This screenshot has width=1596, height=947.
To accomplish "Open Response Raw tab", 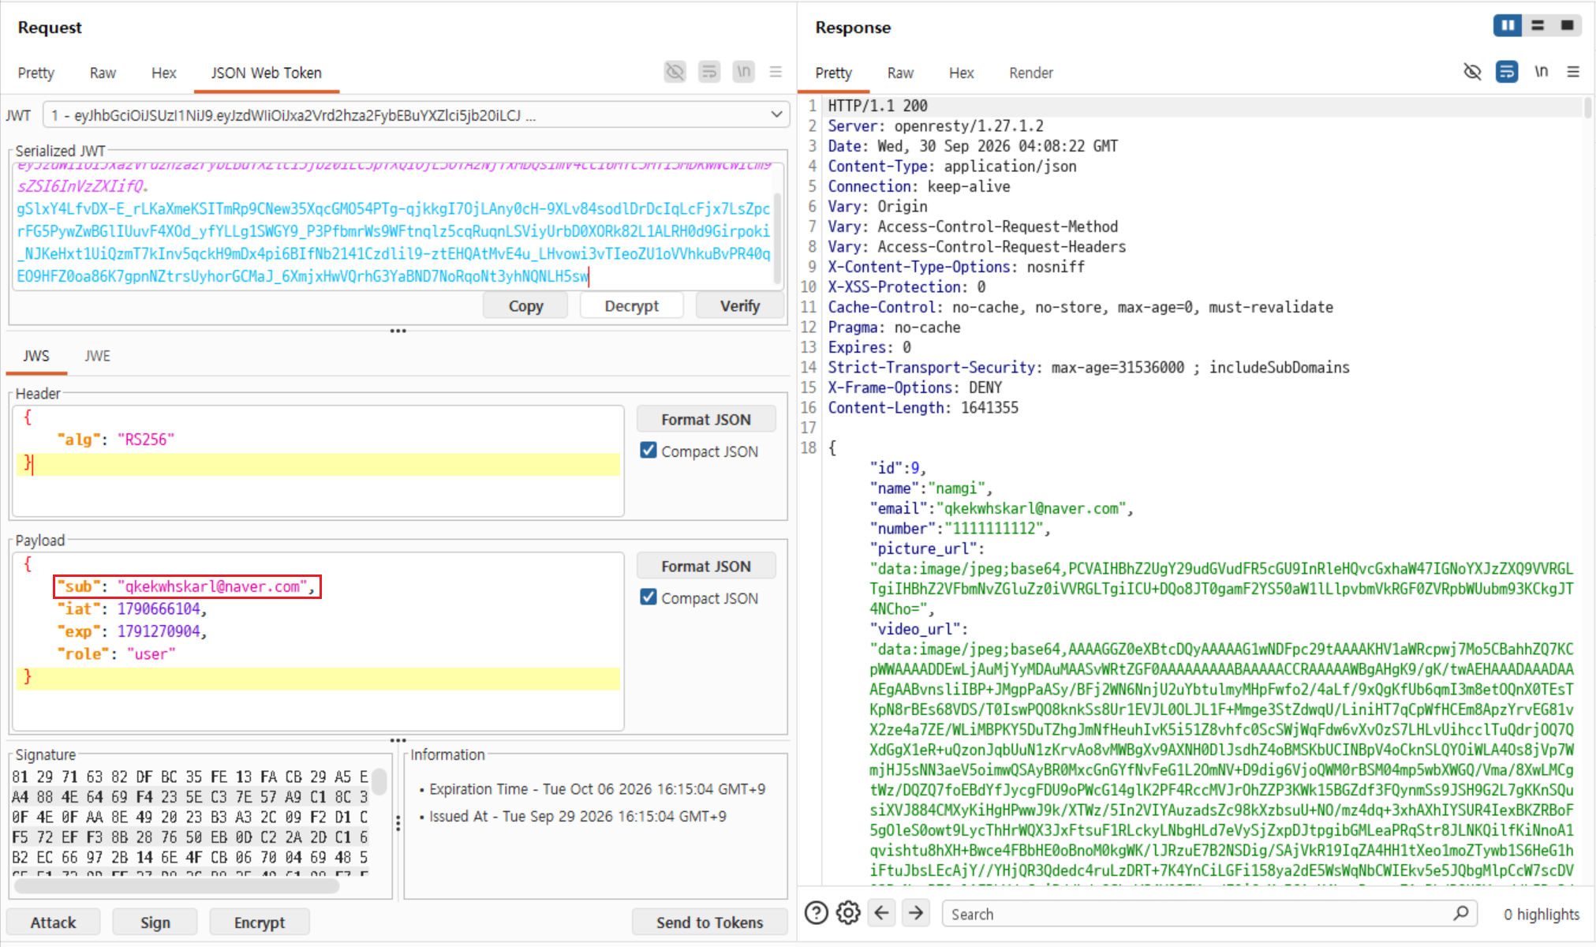I will point(900,73).
